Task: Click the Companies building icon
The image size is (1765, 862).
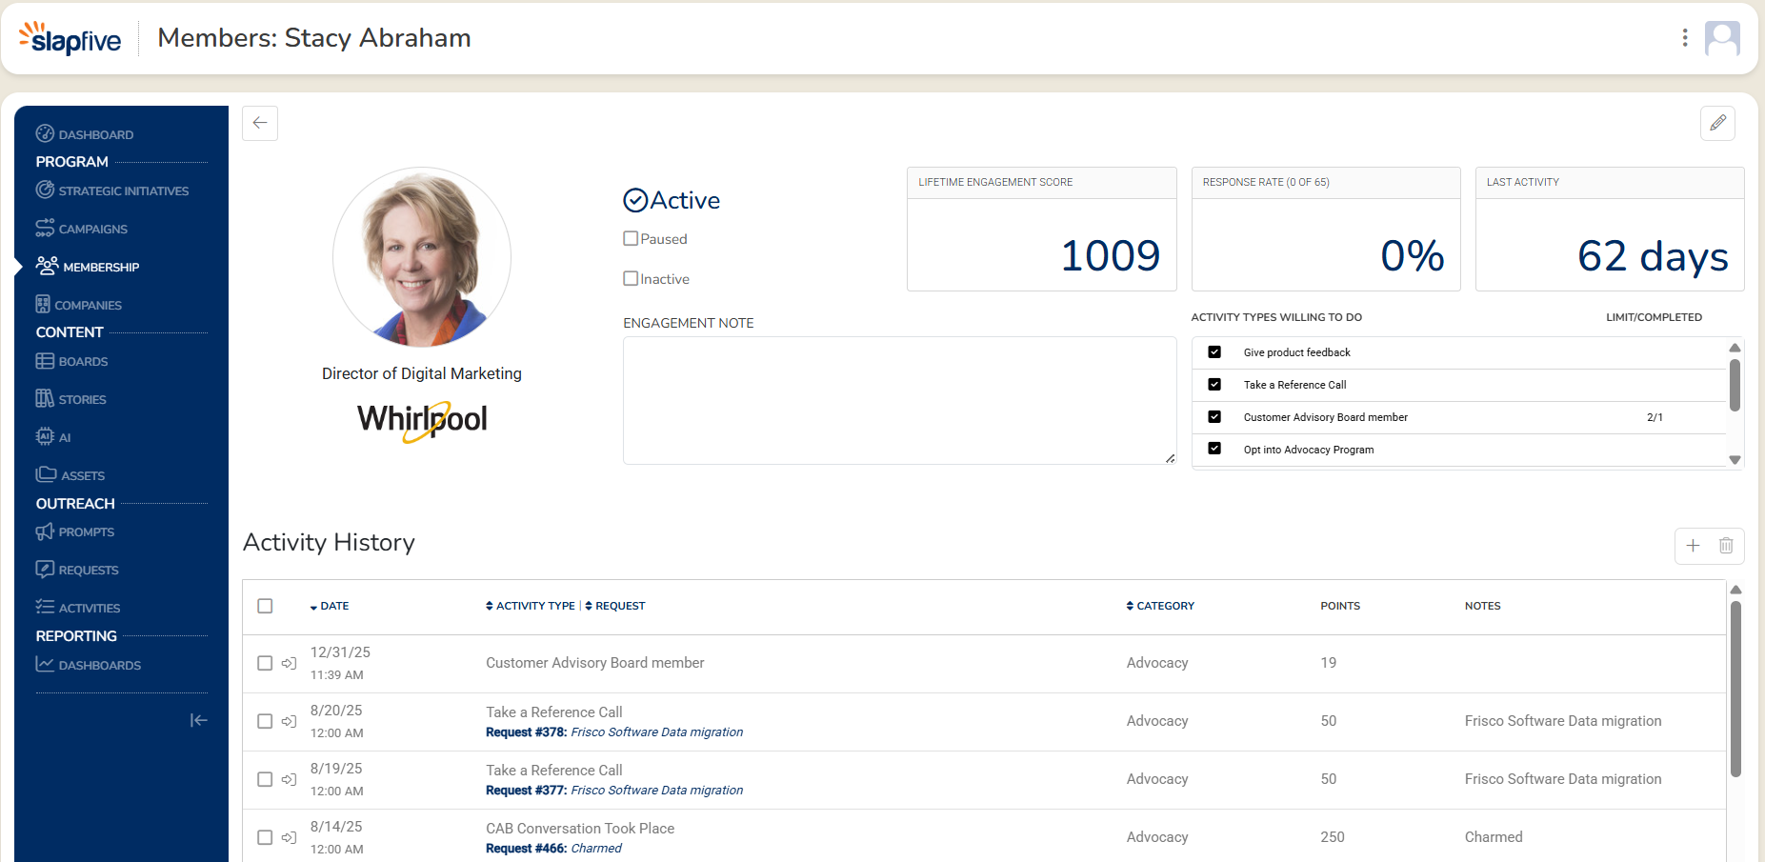Action: click(x=43, y=304)
